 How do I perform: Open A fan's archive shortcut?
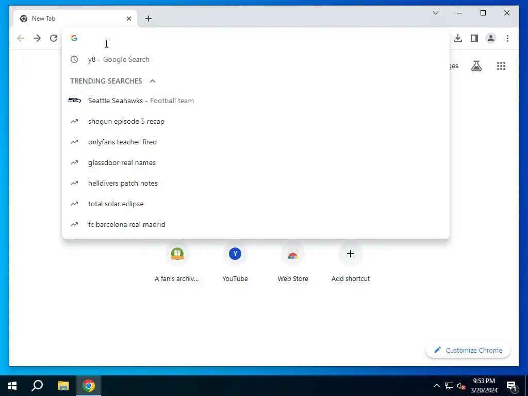(x=177, y=263)
